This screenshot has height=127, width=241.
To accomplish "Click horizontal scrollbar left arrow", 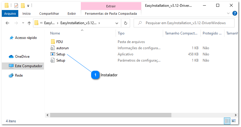I will [x=47, y=115].
